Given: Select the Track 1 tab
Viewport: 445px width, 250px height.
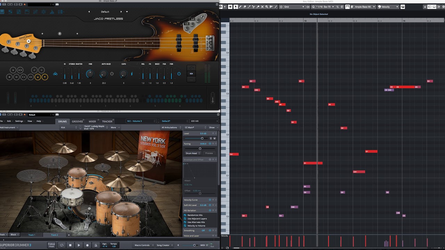Looking at the screenshot, I should tap(32, 235).
